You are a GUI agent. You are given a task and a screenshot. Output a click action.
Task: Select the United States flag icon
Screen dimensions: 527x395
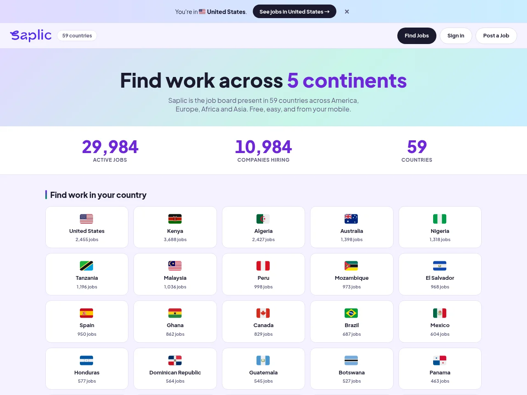(x=86, y=219)
